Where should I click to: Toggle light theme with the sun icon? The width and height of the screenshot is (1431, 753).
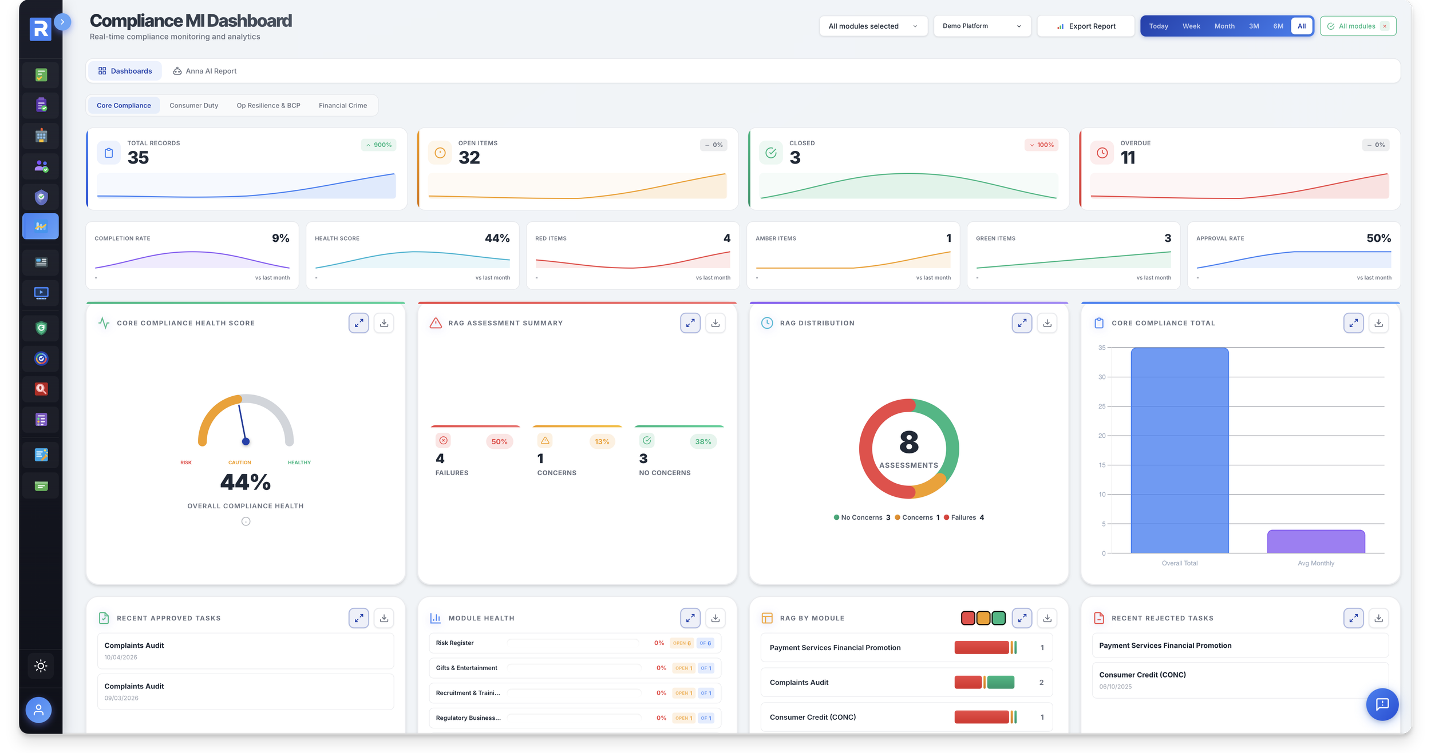[x=40, y=666]
